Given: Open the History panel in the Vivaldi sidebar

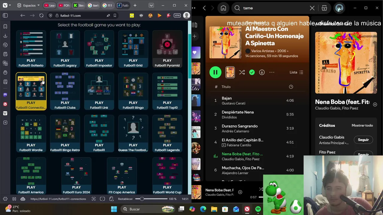Looking at the screenshot, I should click(x=5, y=45).
